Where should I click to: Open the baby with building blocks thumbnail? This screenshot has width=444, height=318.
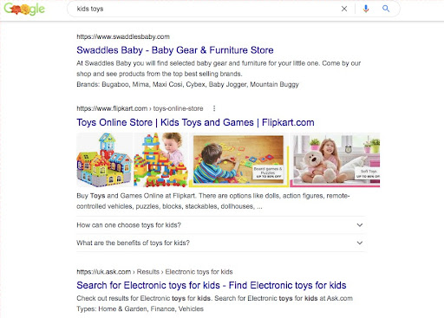[160, 159]
